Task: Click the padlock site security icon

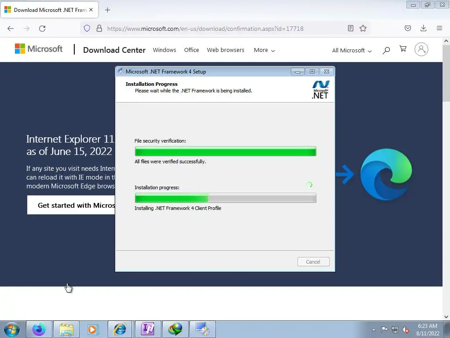Action: point(99,28)
